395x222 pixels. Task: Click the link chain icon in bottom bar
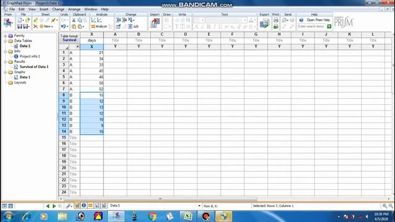click(68, 206)
